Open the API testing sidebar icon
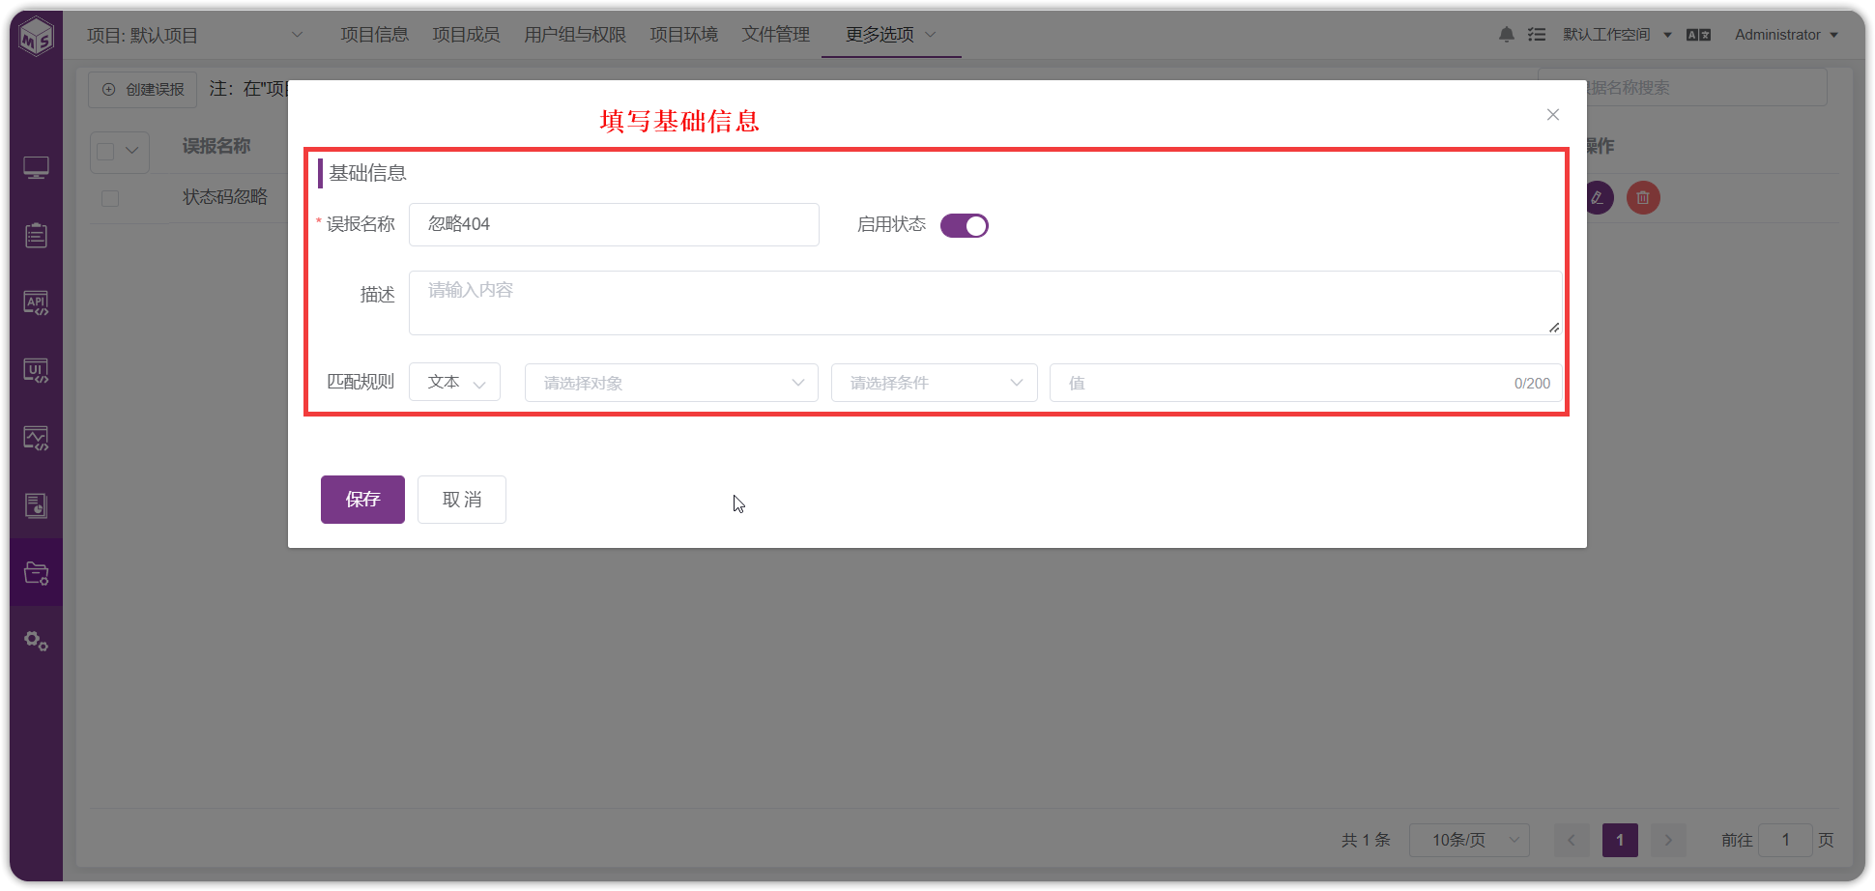Image resolution: width=1875 pixels, height=891 pixels. coord(36,303)
